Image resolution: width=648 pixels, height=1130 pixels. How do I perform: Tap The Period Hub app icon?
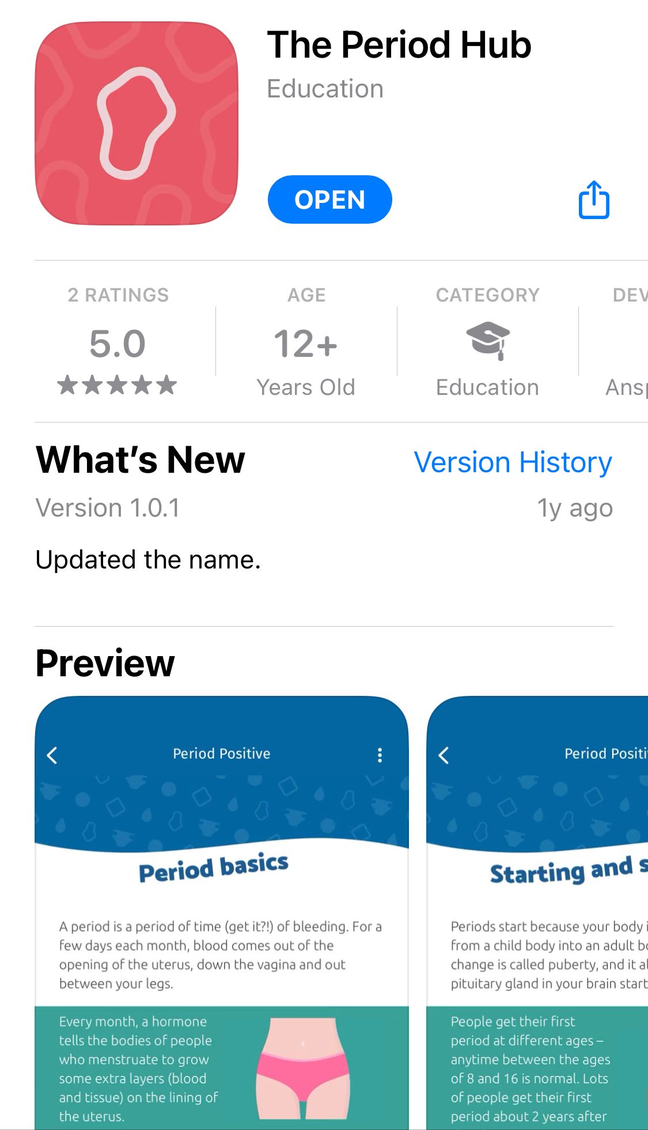(137, 123)
